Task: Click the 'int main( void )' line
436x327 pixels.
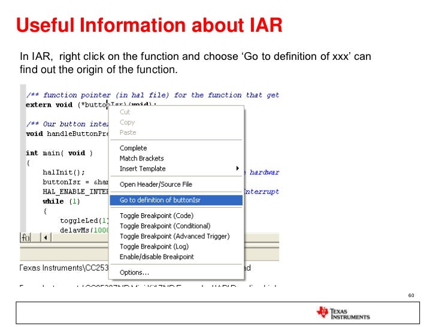Action: (x=59, y=153)
